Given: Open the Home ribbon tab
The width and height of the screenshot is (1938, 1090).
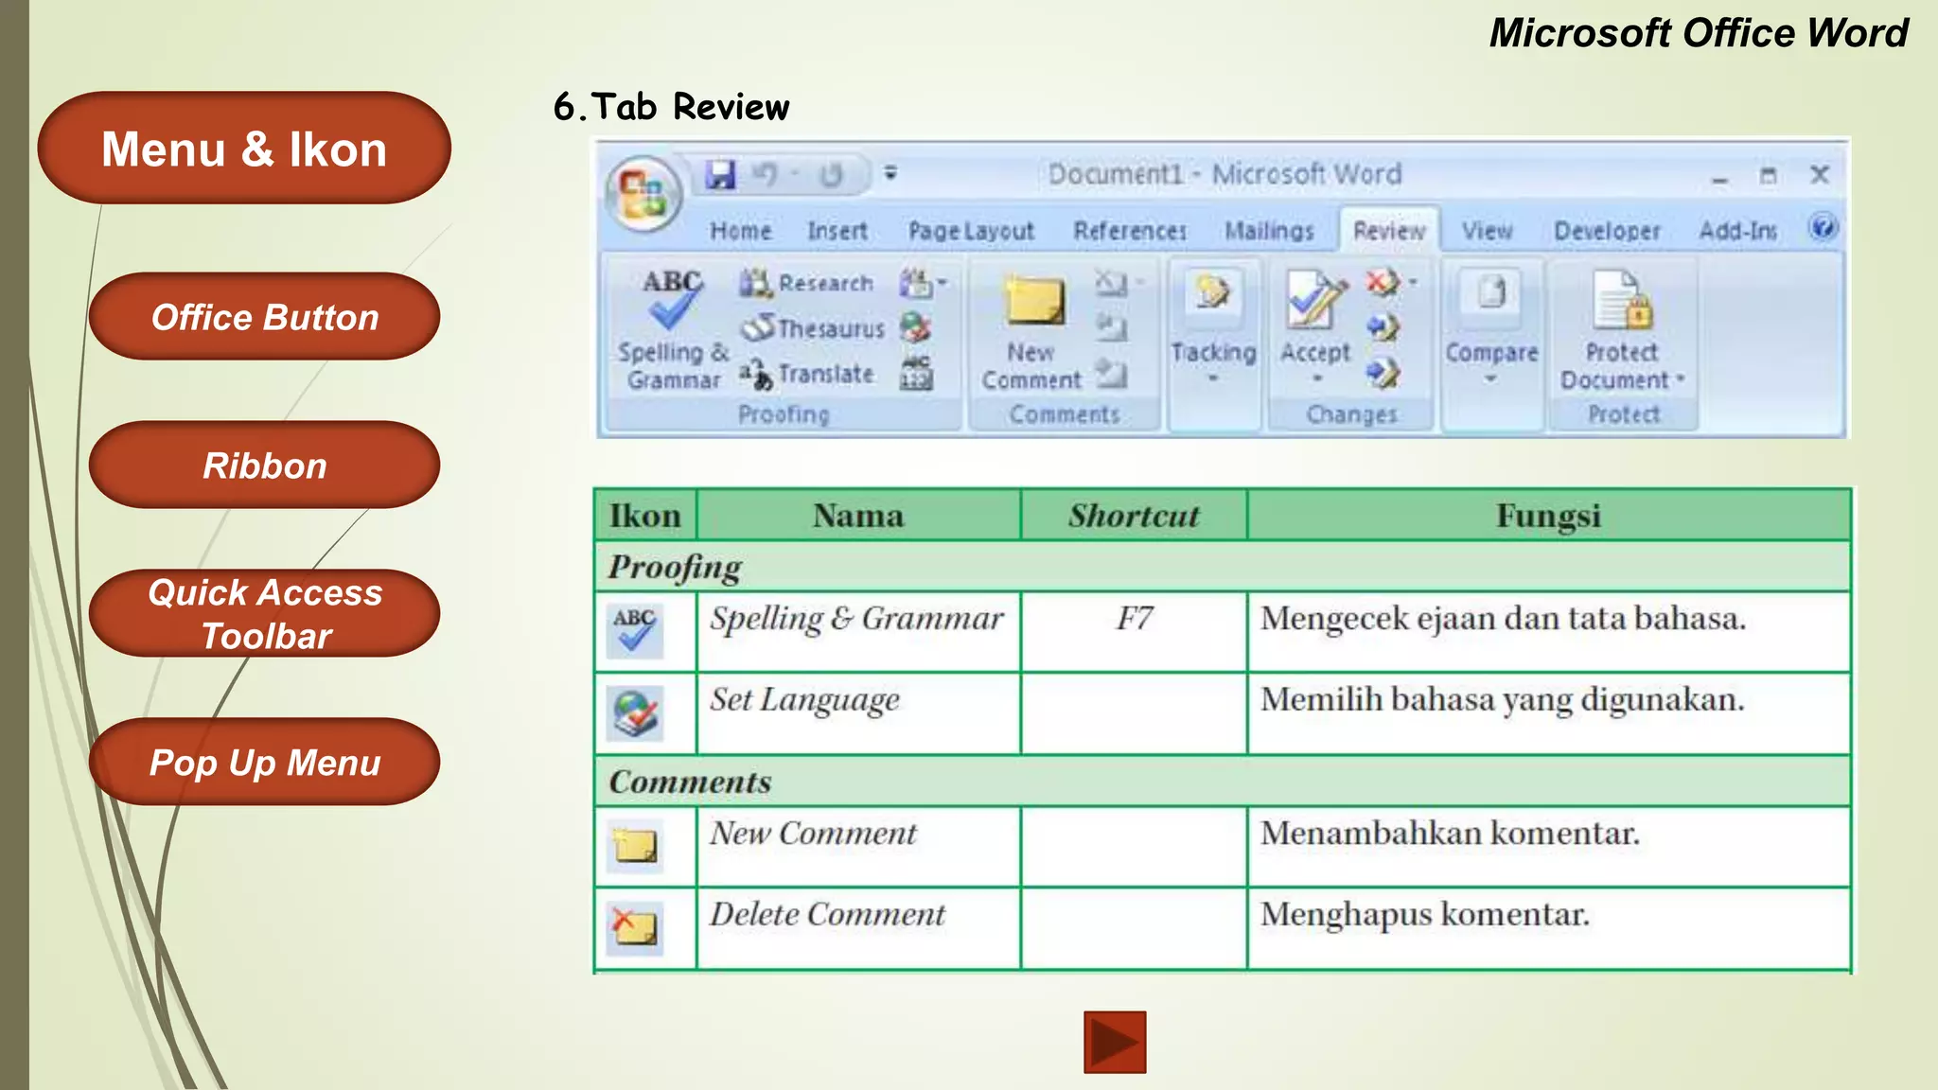Looking at the screenshot, I should pyautogui.click(x=741, y=231).
